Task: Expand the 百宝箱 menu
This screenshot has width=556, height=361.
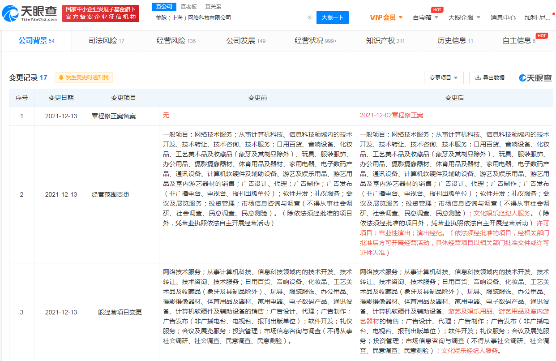Action: pyautogui.click(x=425, y=17)
